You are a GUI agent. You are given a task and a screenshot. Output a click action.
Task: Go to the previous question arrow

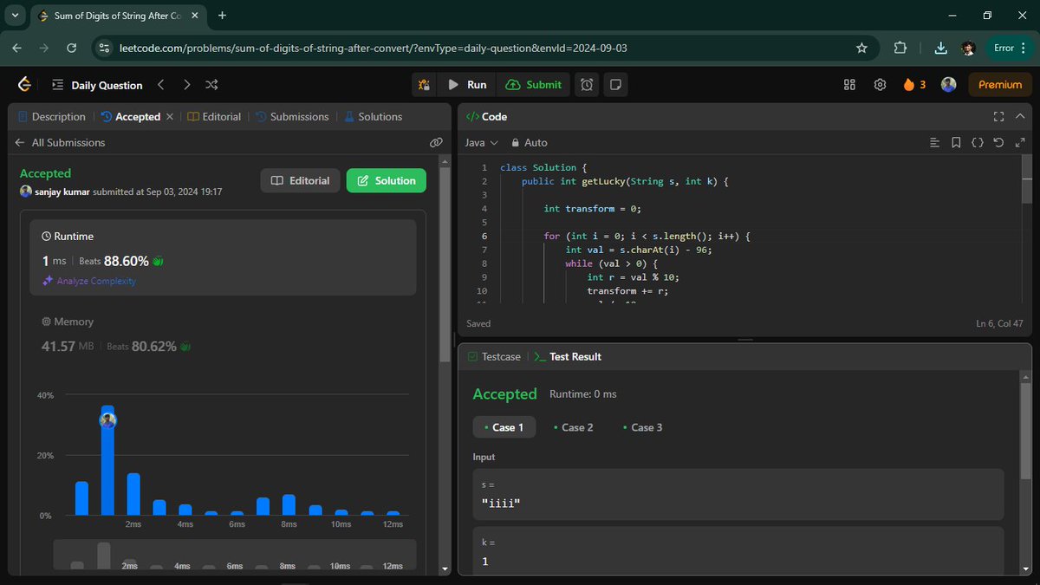coord(161,85)
